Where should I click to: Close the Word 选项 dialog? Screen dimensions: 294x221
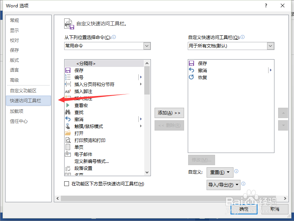coord(283,6)
